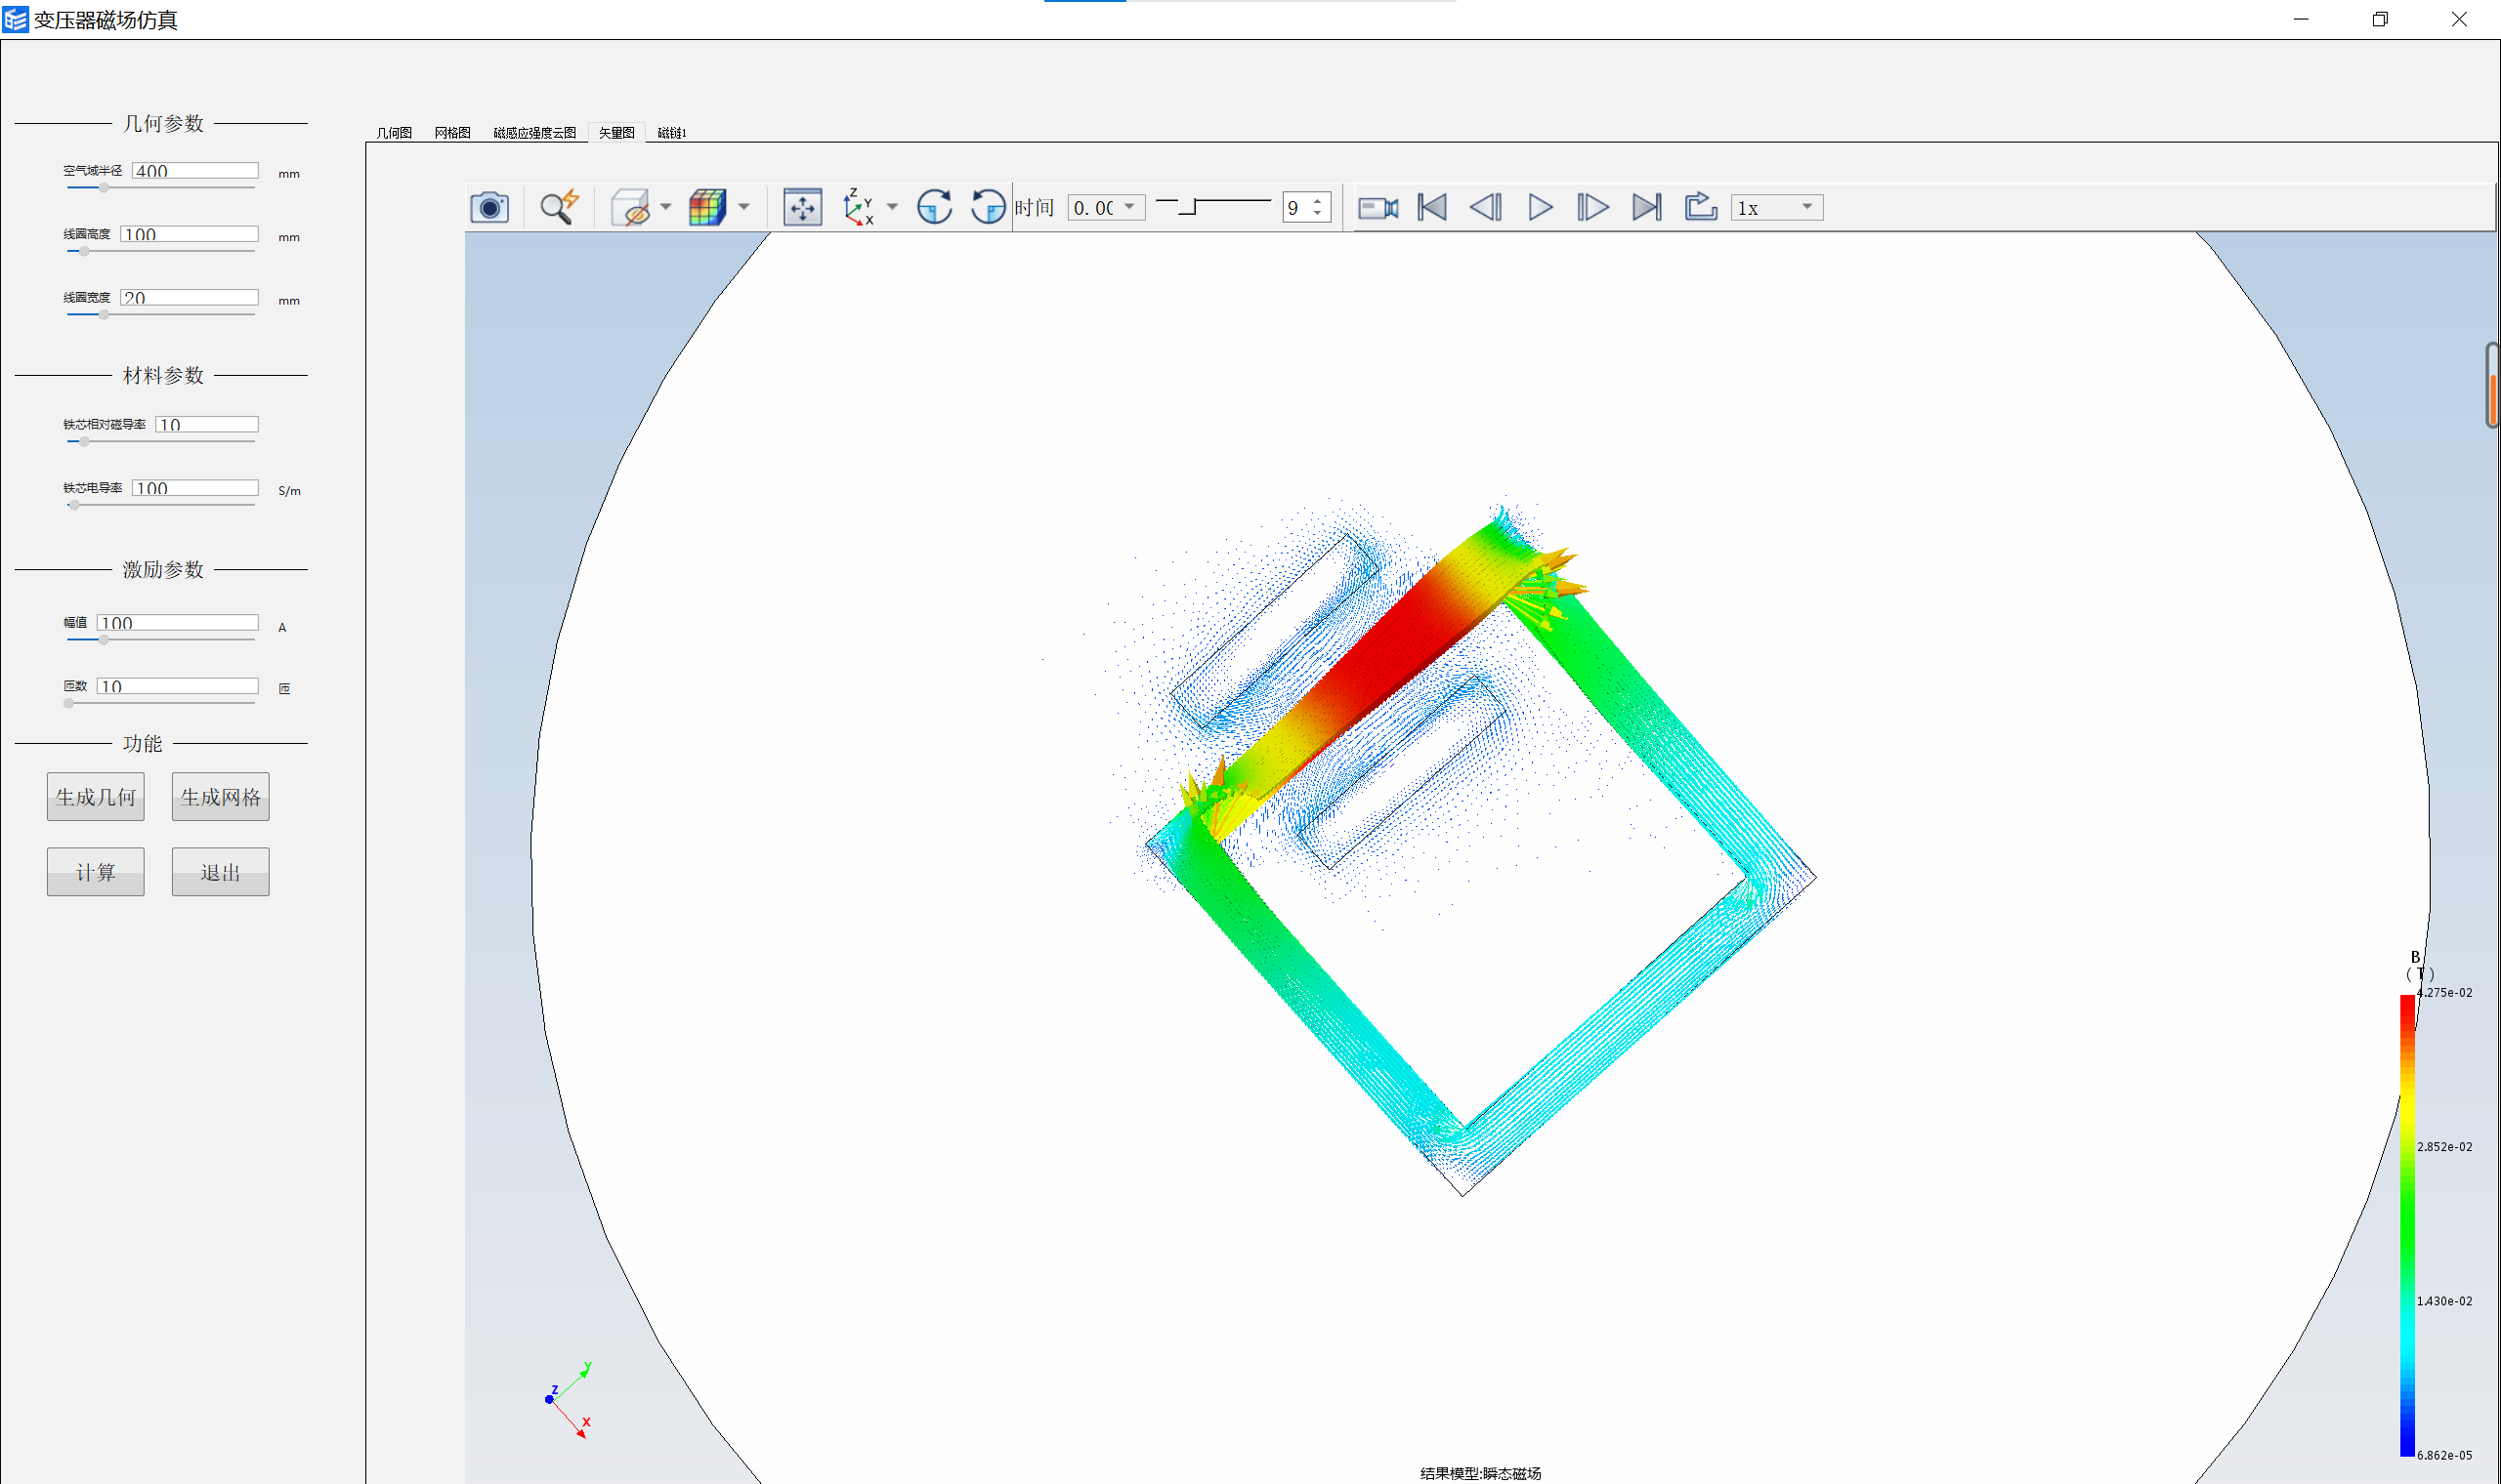Click the 退出 button
The image size is (2501, 1484).
pyautogui.click(x=220, y=872)
